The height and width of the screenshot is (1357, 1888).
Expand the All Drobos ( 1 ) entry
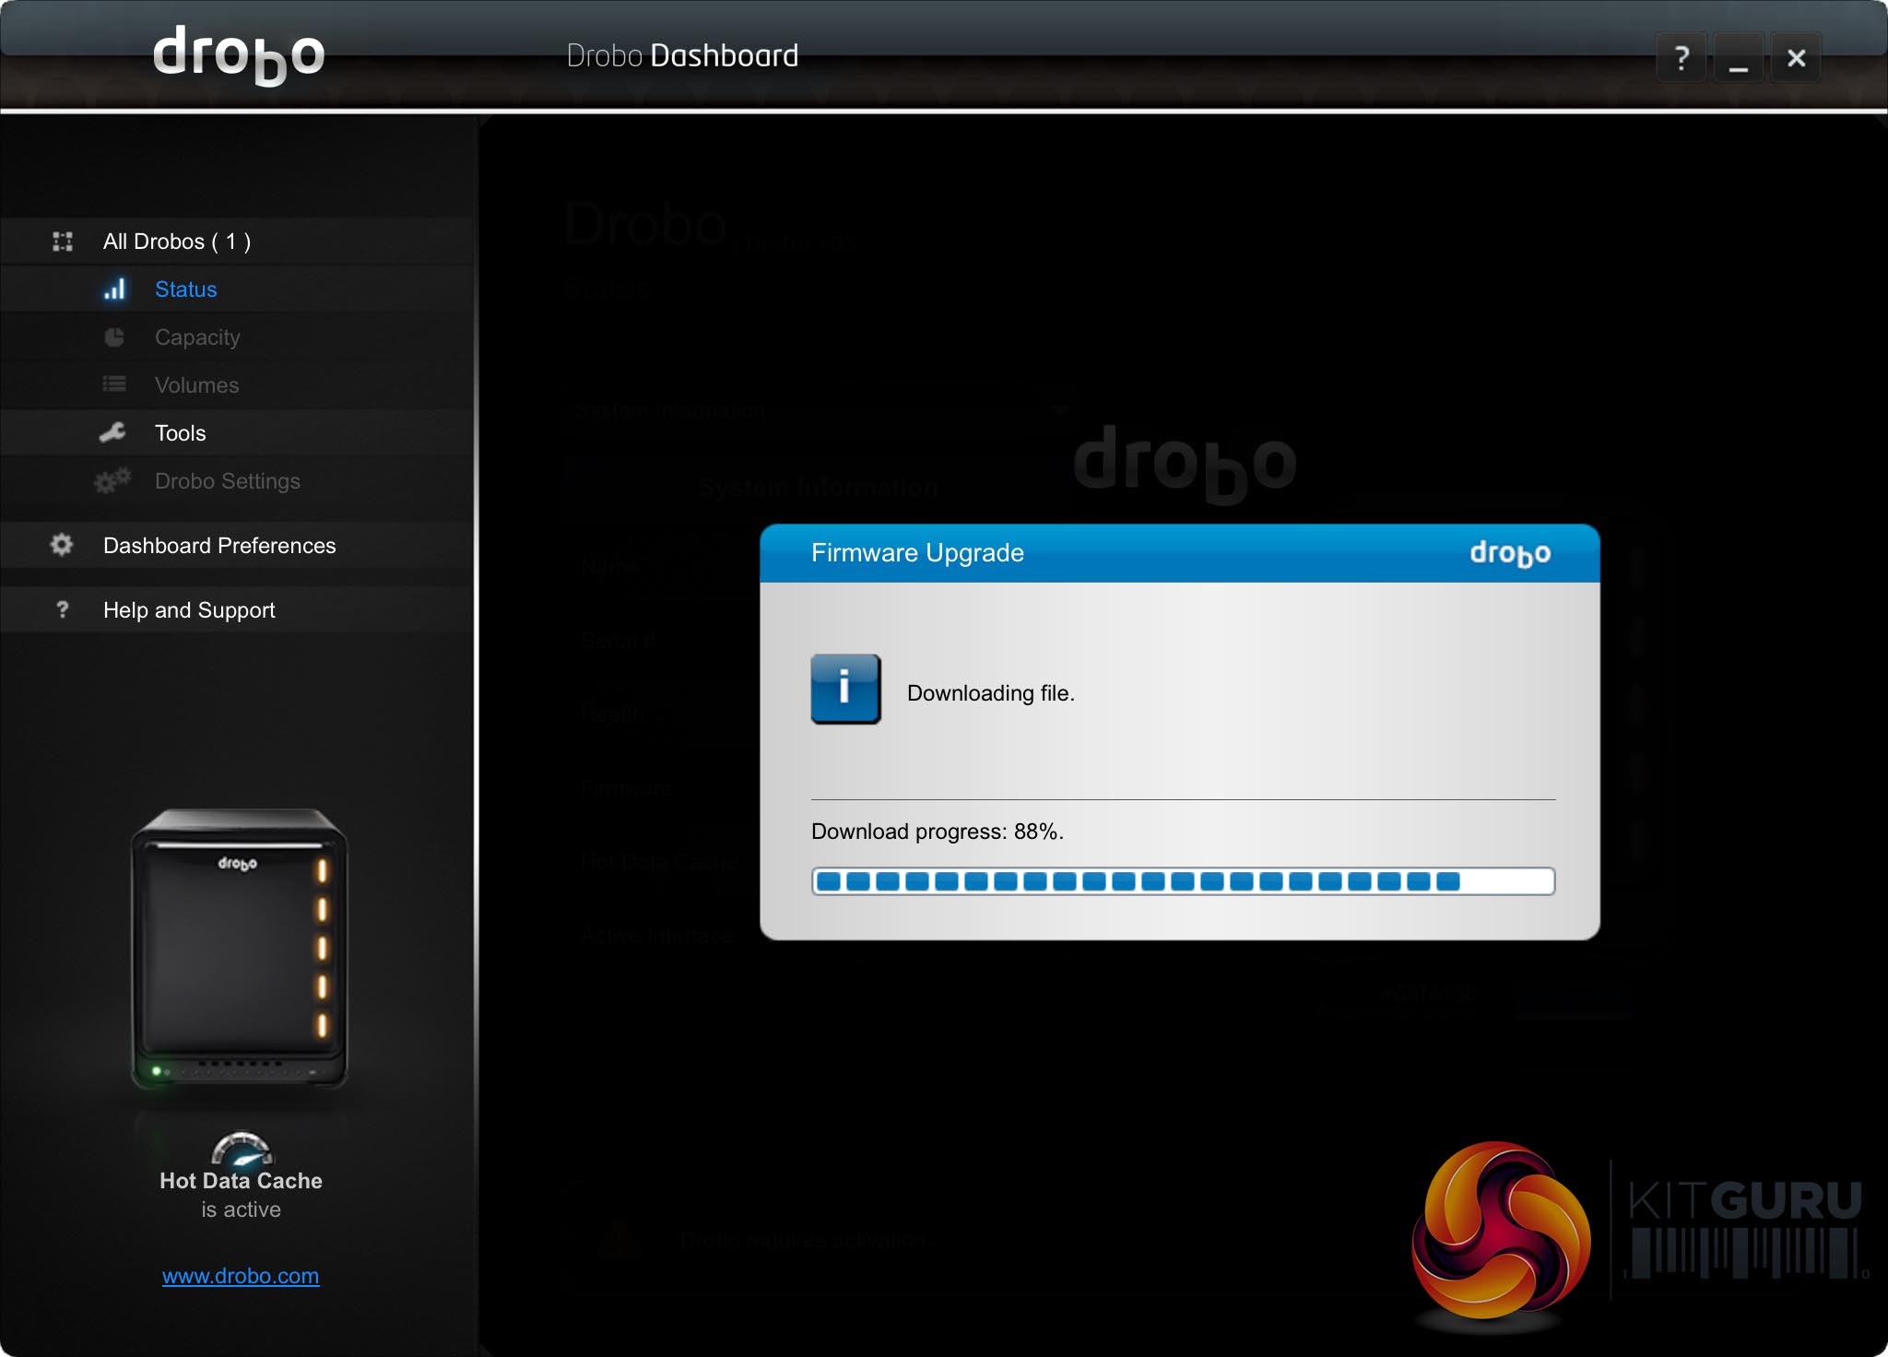(176, 242)
